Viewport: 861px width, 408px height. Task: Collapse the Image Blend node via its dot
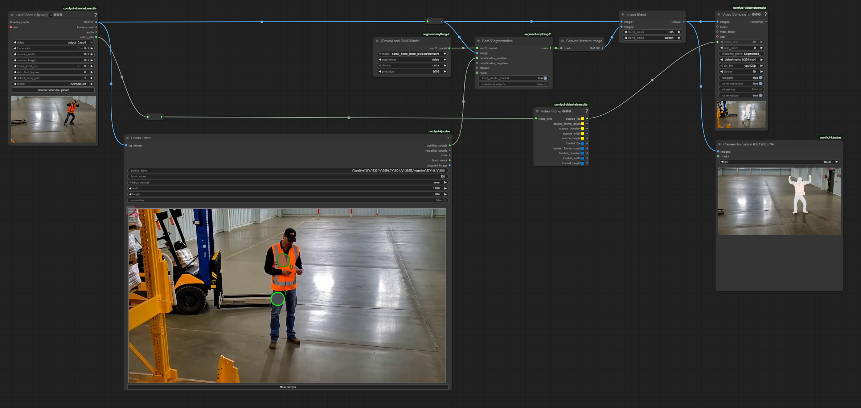[x=623, y=15]
